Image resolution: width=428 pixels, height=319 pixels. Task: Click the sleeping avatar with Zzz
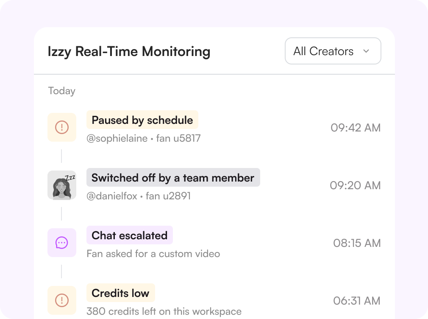tap(62, 185)
